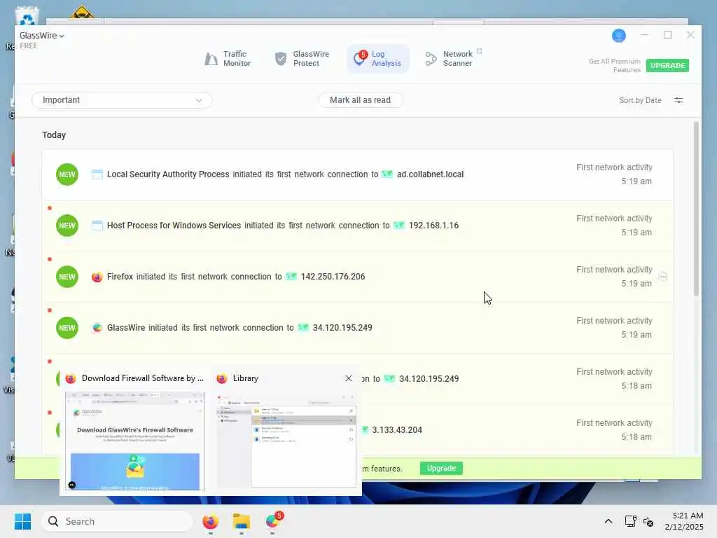This screenshot has width=717, height=538.
Task: Select host ad.collabnet.local
Action: (431, 174)
